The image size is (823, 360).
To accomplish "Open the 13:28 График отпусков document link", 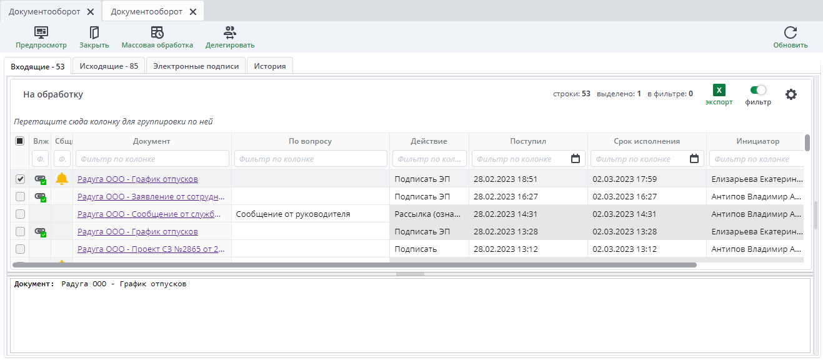I will [x=137, y=232].
